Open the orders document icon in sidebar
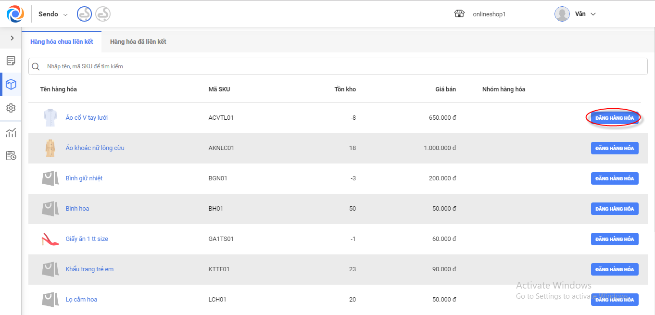 11,61
